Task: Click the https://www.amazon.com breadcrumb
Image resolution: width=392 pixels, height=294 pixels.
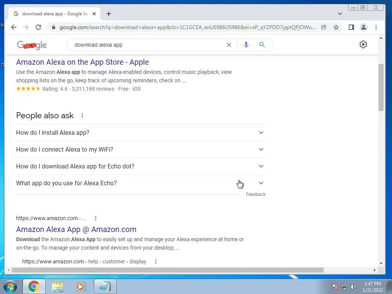Action: tap(51, 218)
